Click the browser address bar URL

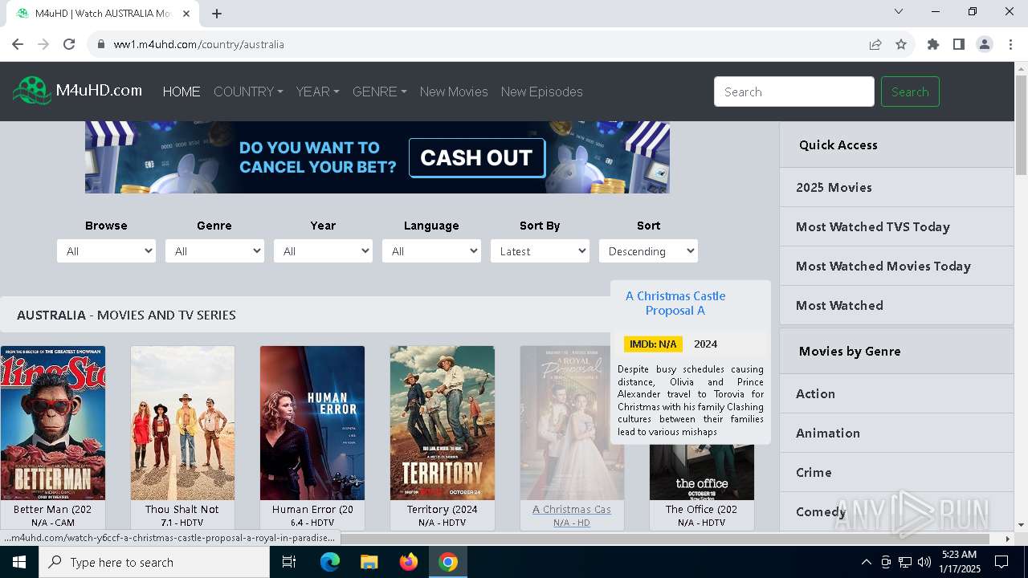pos(199,44)
